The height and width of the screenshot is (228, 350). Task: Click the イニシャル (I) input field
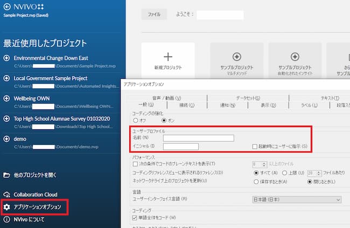[180, 147]
